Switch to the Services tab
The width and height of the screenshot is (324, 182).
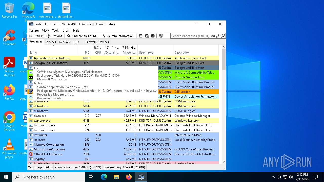point(51,42)
